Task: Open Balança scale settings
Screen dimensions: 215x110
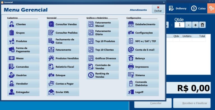Action: (142, 58)
